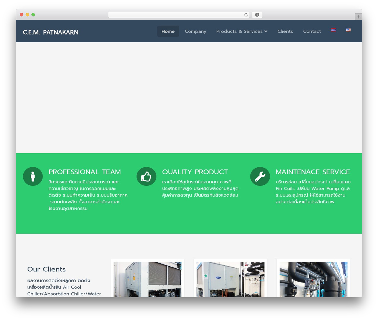The width and height of the screenshot is (378, 320).
Task: Open the Clients menu item
Action: (285, 31)
